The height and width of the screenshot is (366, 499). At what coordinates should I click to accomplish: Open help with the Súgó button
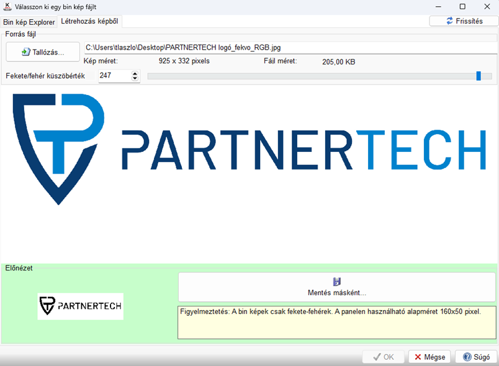tap(476, 357)
